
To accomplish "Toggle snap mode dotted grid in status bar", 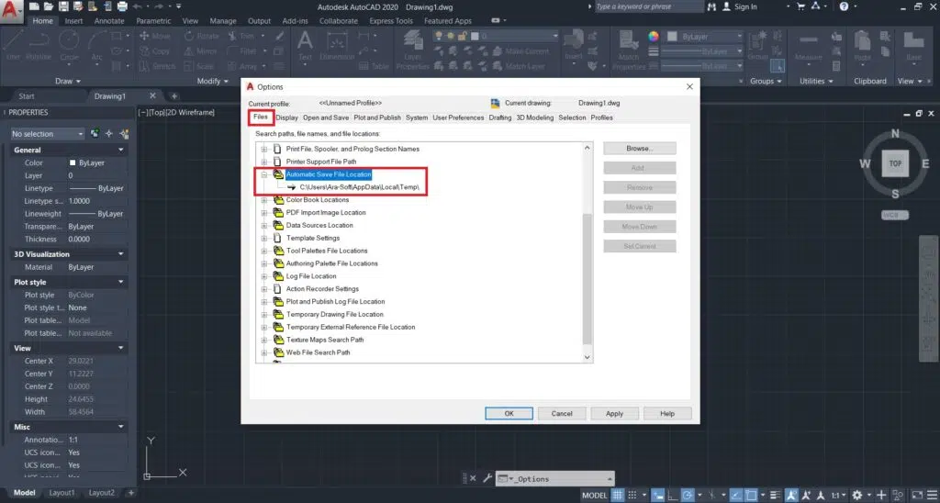I will tap(632, 496).
